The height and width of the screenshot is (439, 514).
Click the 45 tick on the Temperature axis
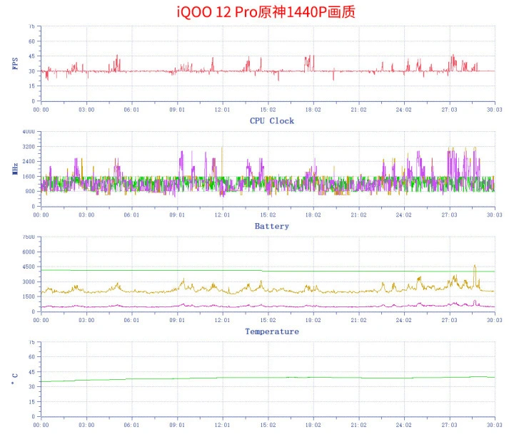(x=31, y=372)
